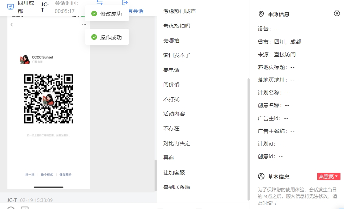The width and height of the screenshot is (344, 209).
Task: Select quick reply 不存在
Action: pyautogui.click(x=171, y=128)
